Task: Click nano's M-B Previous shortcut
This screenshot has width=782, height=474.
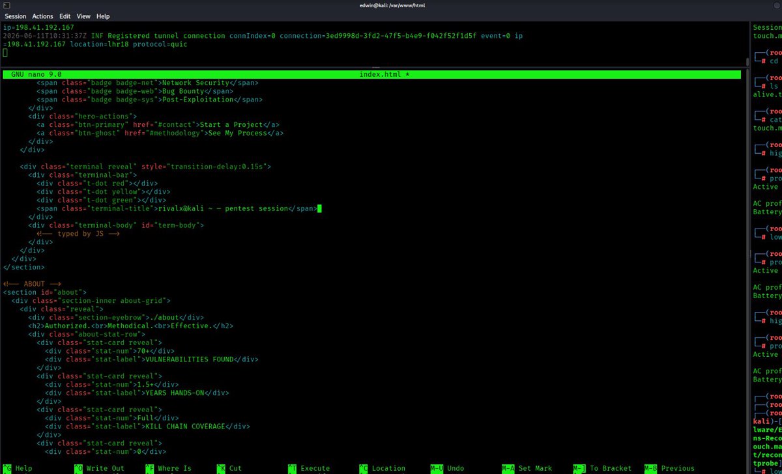Action: (x=669, y=468)
